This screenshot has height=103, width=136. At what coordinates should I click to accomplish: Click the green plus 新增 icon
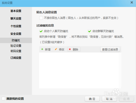42,49
